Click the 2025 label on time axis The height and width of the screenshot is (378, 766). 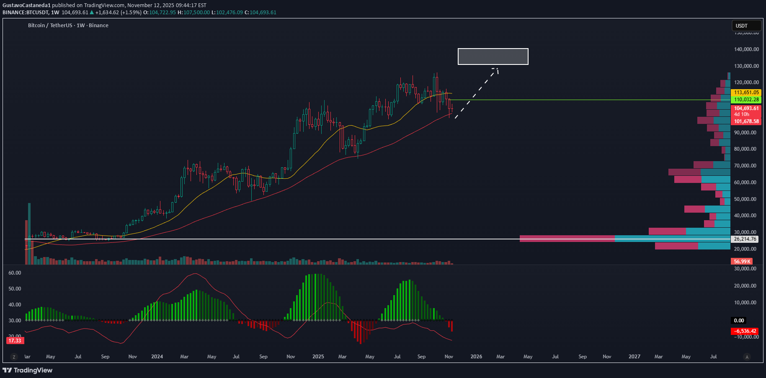click(x=318, y=357)
